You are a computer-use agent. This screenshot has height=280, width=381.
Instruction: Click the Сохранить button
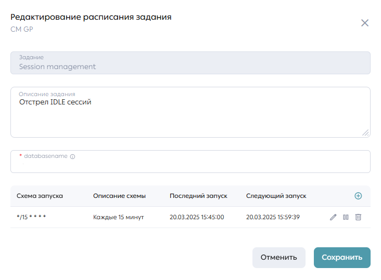(342, 258)
